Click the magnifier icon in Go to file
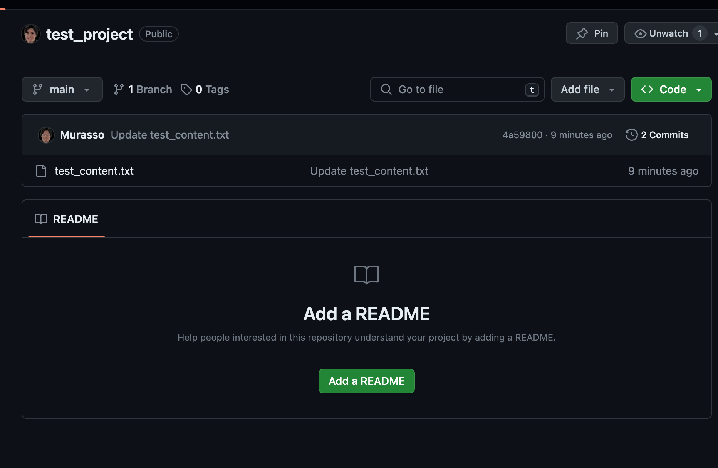718x468 pixels. [x=386, y=89]
